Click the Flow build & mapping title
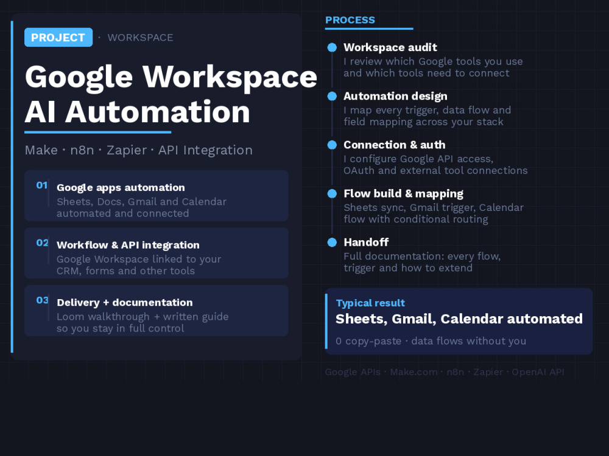 click(404, 193)
